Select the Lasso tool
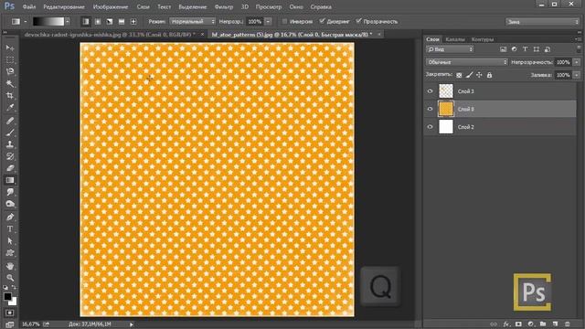Screen dimensions: 585x329 point(10,71)
